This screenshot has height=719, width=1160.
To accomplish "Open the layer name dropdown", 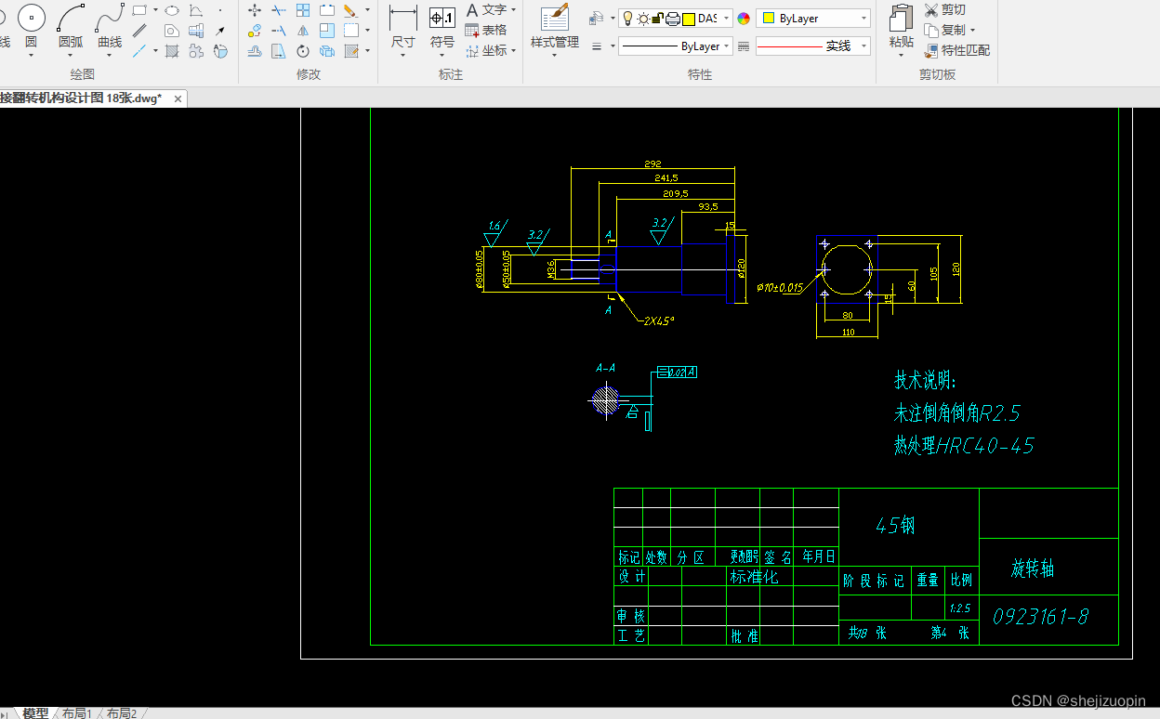I will [x=725, y=18].
